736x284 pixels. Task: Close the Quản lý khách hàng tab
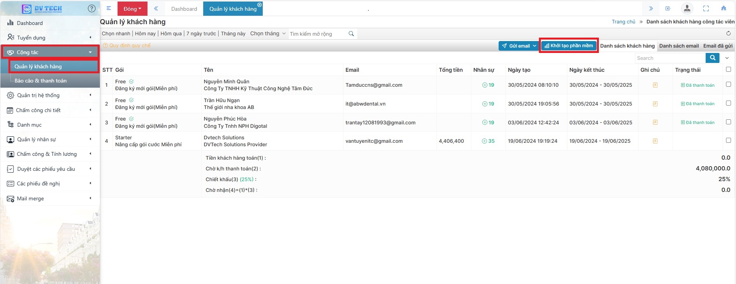point(260,5)
